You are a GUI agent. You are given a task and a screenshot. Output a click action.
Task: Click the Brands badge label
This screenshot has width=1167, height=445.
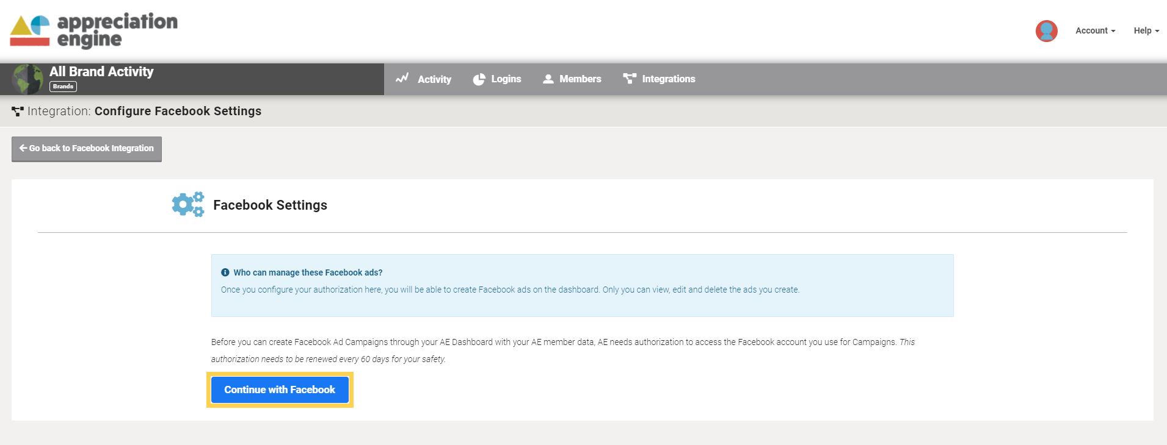(x=63, y=87)
